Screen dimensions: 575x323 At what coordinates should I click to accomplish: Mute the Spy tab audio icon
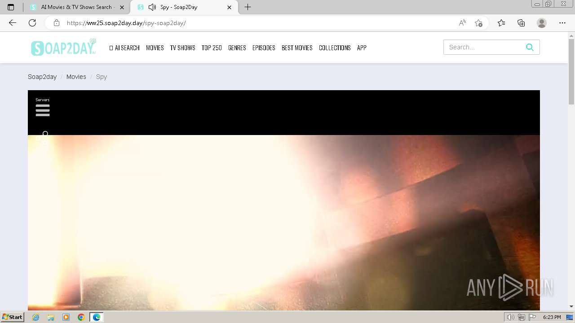tap(152, 7)
